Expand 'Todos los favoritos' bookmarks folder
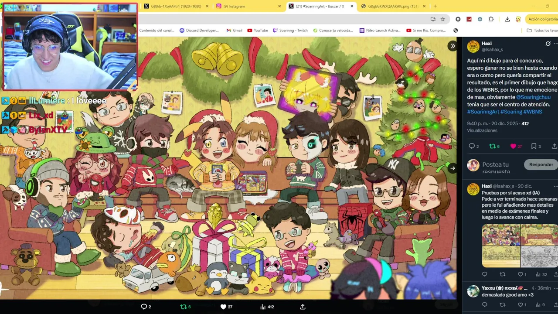The width and height of the screenshot is (558, 314). pos(542,31)
